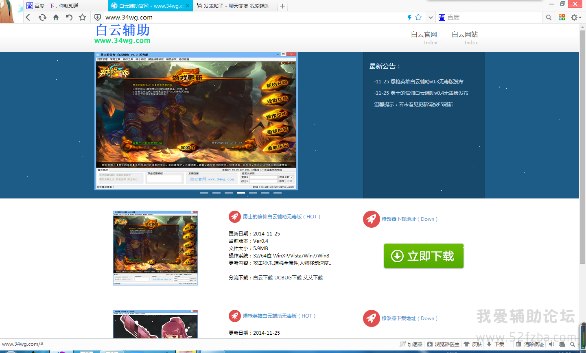Image resolution: width=586 pixels, height=353 pixels.
Task: Click the www.34wg.com address bar
Action: (252, 17)
